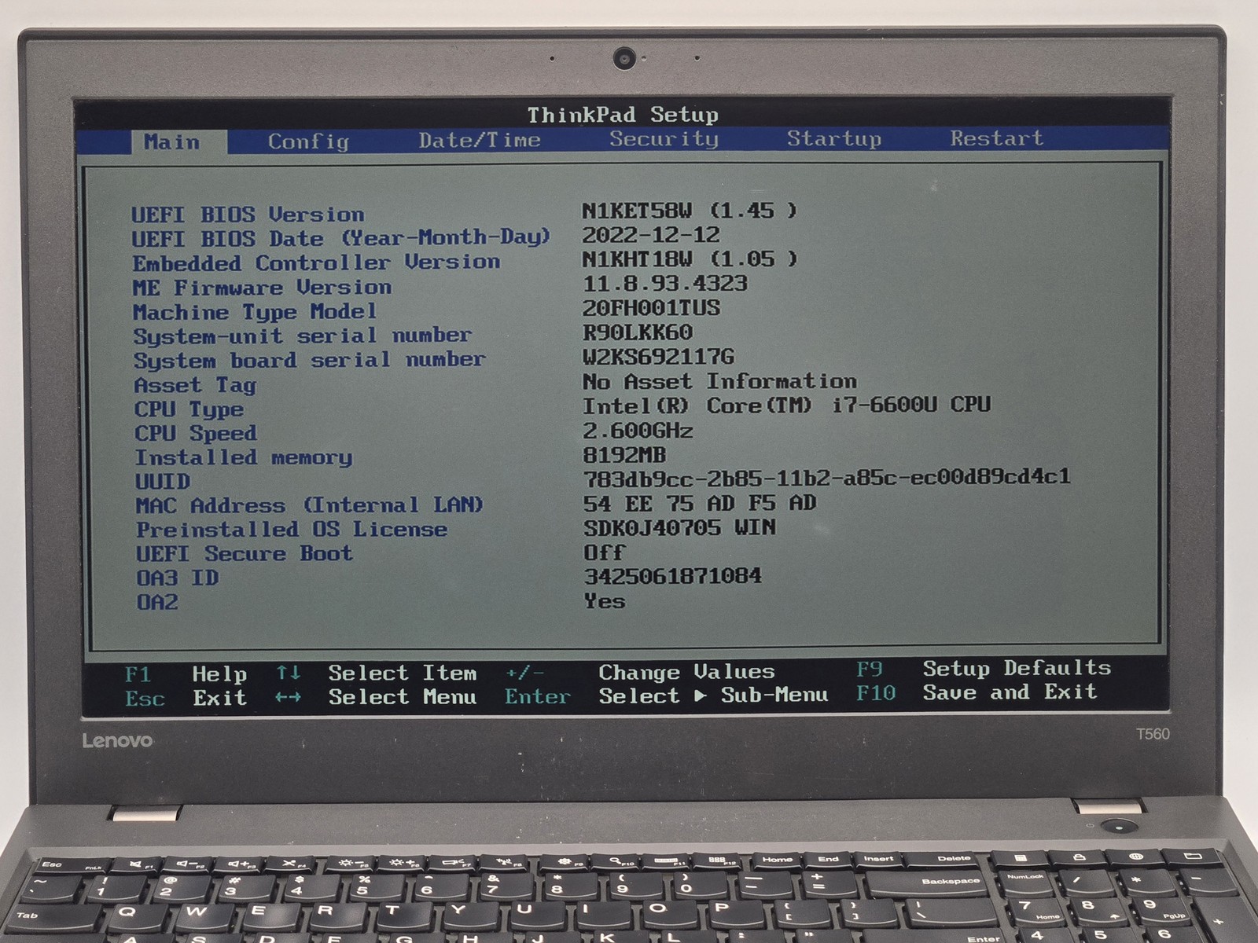Click the F1 Help hint
Screen dimensions: 1258x943
(x=186, y=674)
